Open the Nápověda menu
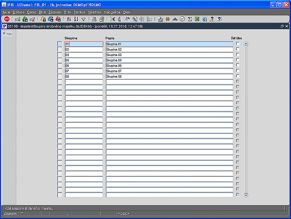Image resolution: width=291 pixels, height=219 pixels. [x=112, y=12]
